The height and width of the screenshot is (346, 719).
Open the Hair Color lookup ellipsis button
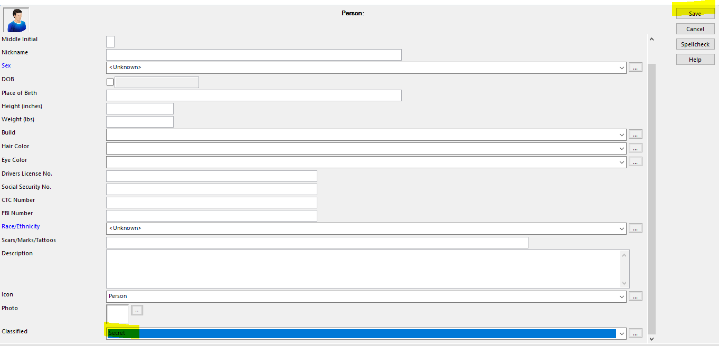point(636,148)
